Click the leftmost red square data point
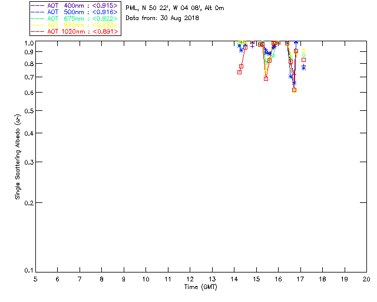This screenshot has height=302, width=377. 240,72
